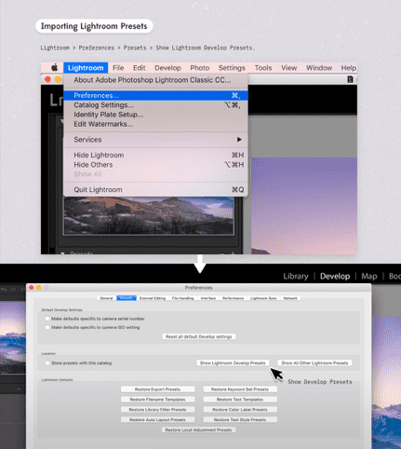Switch to the Develop module
Image resolution: width=401 pixels, height=449 pixels.
point(335,277)
